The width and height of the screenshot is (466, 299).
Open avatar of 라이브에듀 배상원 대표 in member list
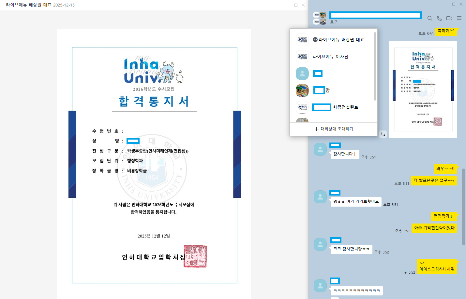(302, 40)
